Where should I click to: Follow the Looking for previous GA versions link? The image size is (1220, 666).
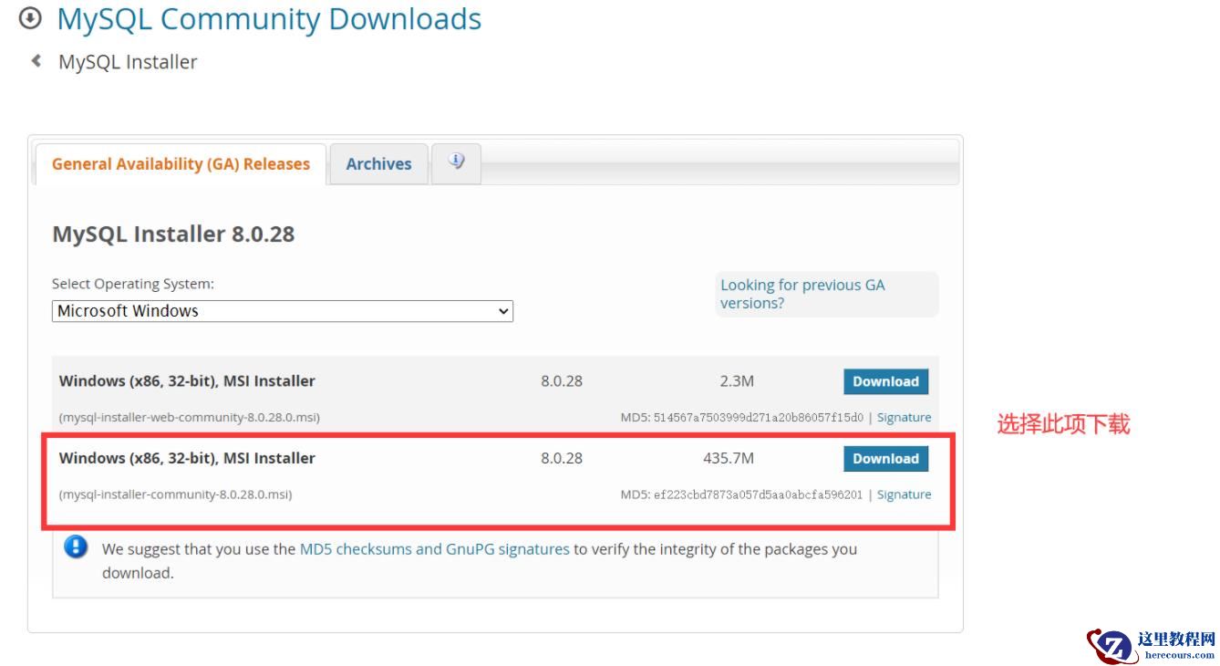pos(802,294)
